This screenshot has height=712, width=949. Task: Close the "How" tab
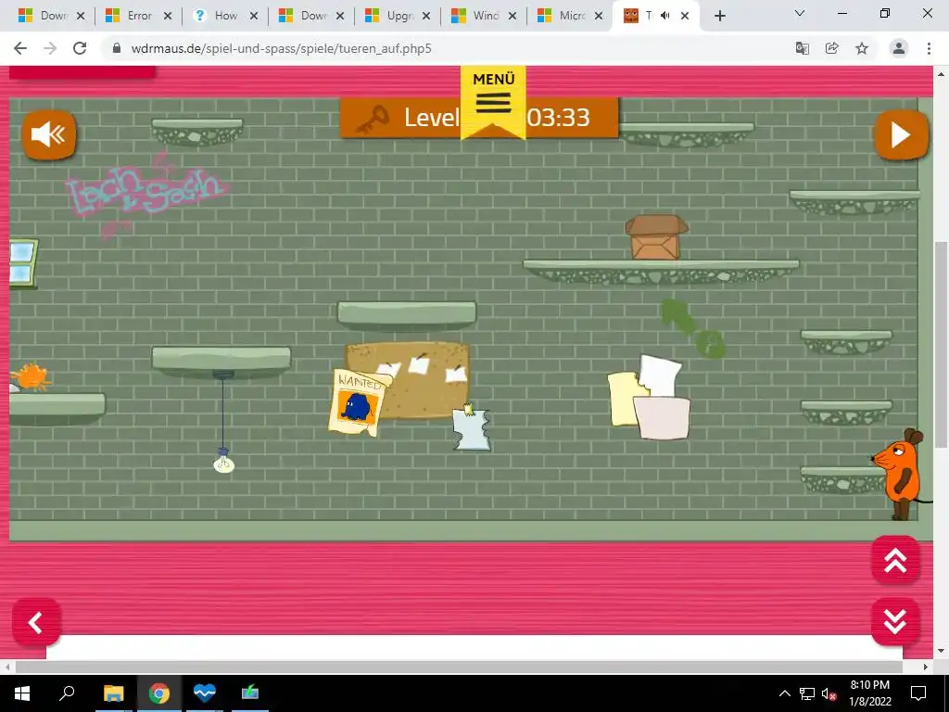[x=254, y=16]
